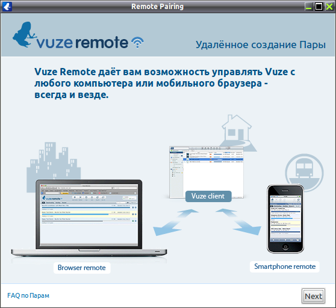Viewport: 336px width, 308px height.
Task: Close the Remote Pairing window
Action: pyautogui.click(x=329, y=7)
